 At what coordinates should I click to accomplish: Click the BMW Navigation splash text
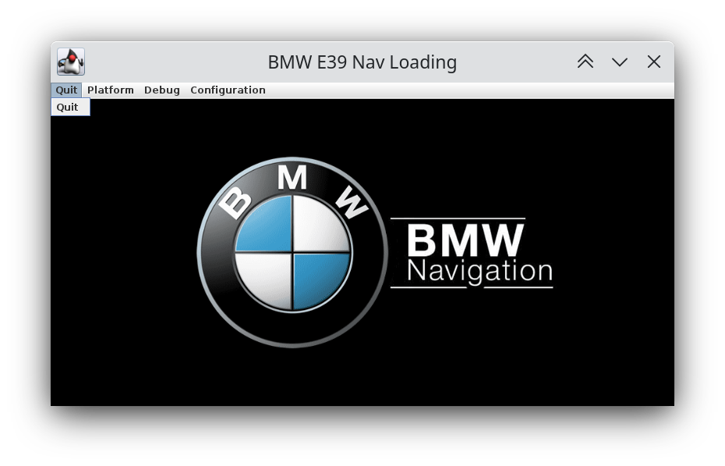pos(472,253)
